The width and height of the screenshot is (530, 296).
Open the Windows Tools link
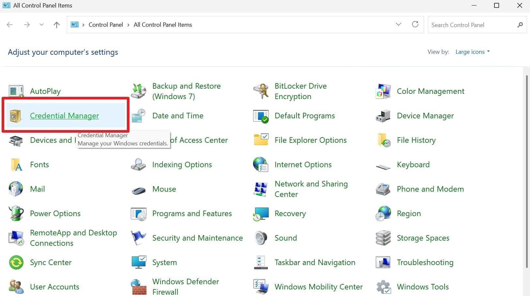click(423, 287)
